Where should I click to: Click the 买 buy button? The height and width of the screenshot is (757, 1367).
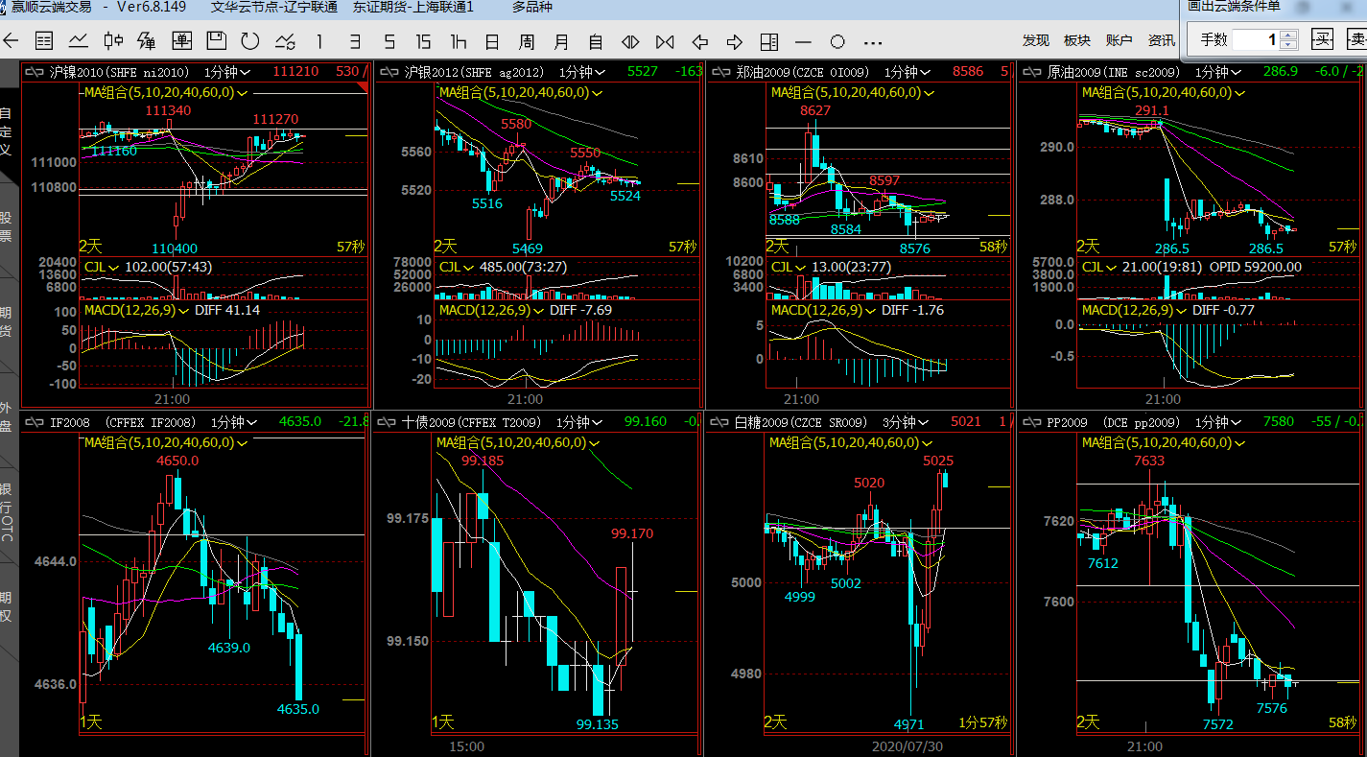1323,39
